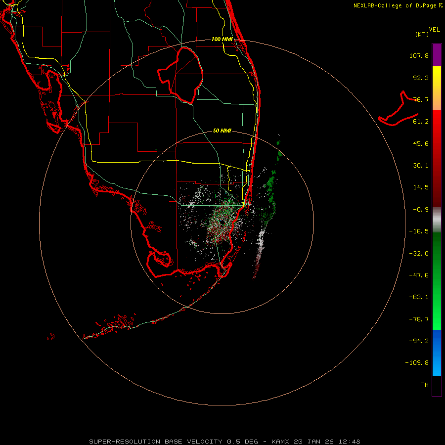
Task: Pick the gray near-zero color bar segment
Action: 437,220
